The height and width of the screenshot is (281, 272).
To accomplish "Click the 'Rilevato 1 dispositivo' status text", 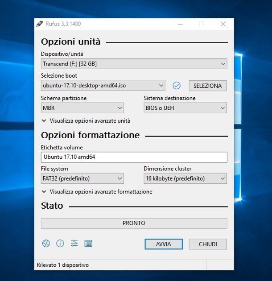I will tap(63, 265).
